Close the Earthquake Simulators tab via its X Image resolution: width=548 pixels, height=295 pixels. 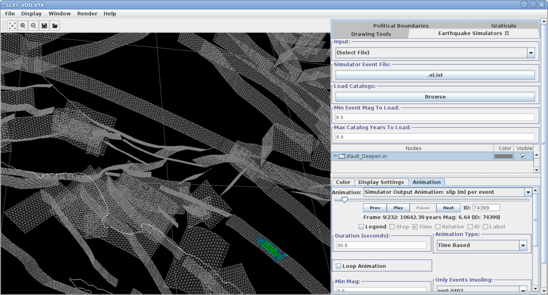click(x=506, y=34)
